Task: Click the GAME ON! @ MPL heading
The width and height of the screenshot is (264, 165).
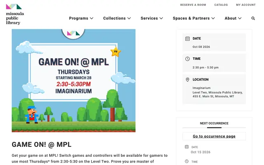Action: pos(42,145)
